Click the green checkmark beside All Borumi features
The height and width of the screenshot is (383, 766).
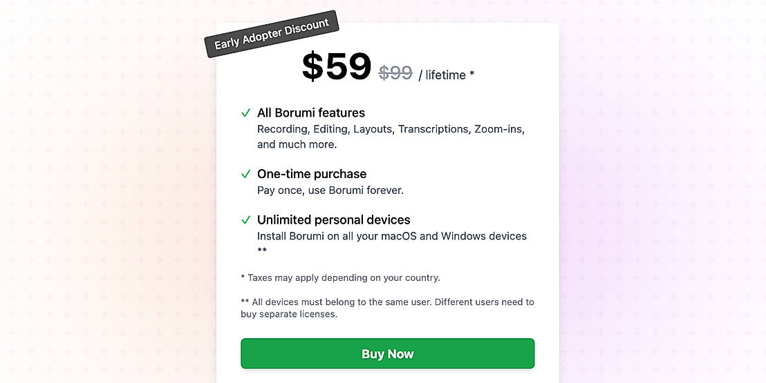tap(245, 113)
